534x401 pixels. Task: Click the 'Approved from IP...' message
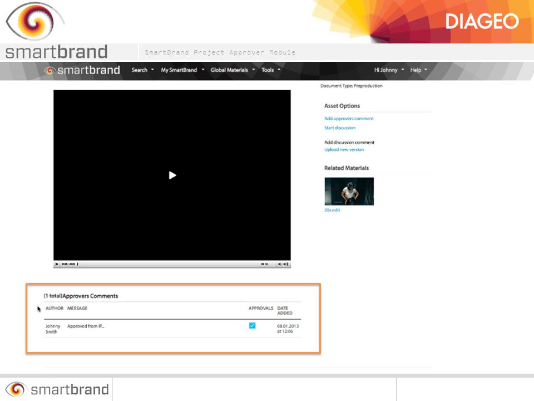tap(86, 326)
